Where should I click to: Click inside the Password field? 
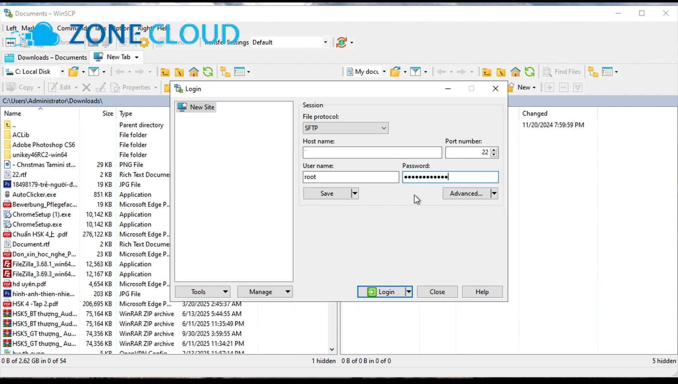coord(450,177)
